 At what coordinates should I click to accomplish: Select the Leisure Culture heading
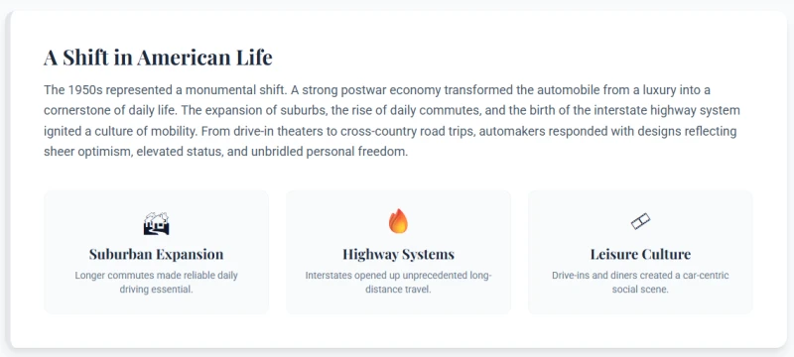coord(640,254)
